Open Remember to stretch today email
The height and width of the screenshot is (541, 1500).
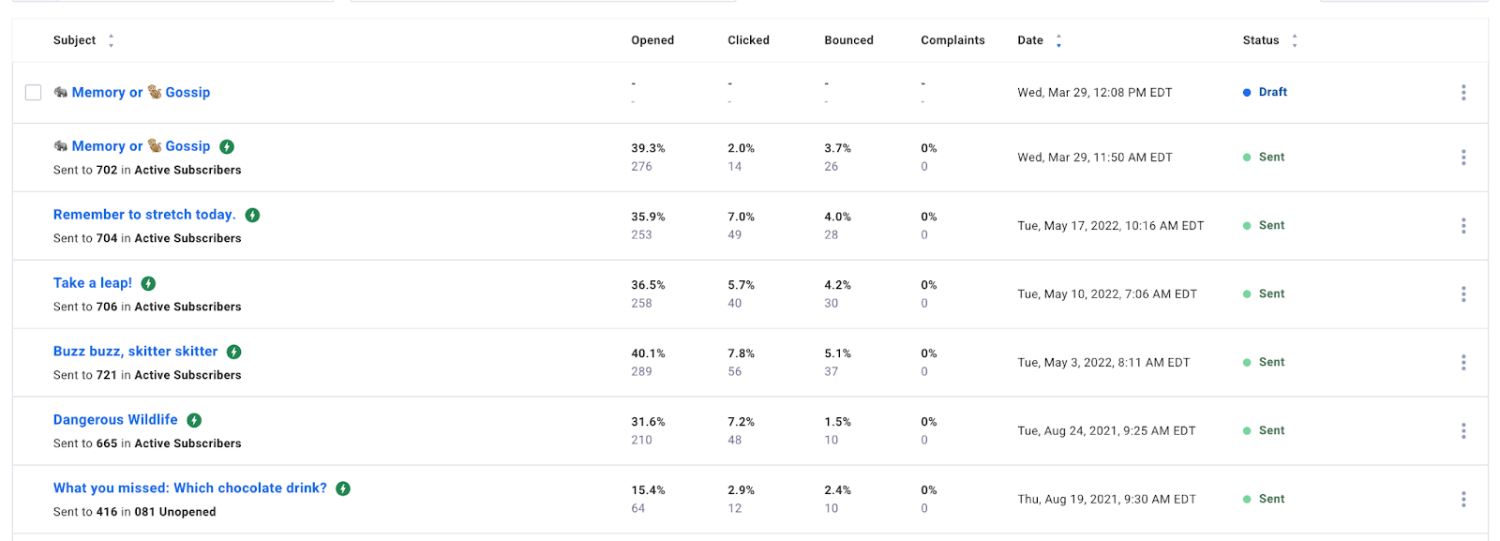point(144,215)
